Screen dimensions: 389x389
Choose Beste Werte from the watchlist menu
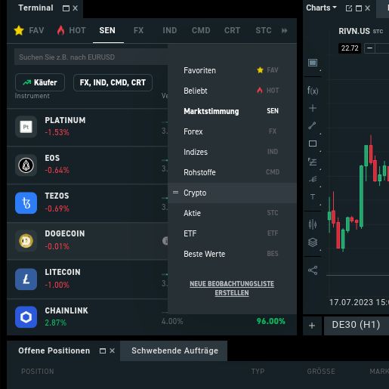232,254
